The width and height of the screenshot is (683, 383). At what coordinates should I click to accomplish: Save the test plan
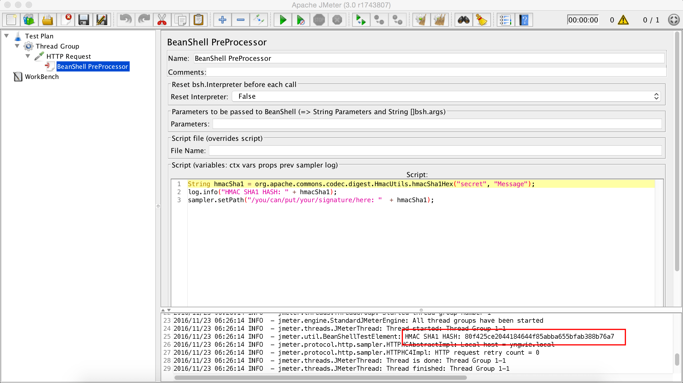[x=84, y=19]
